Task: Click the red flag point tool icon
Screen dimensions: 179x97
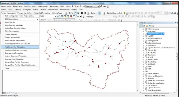Action: point(75,6)
